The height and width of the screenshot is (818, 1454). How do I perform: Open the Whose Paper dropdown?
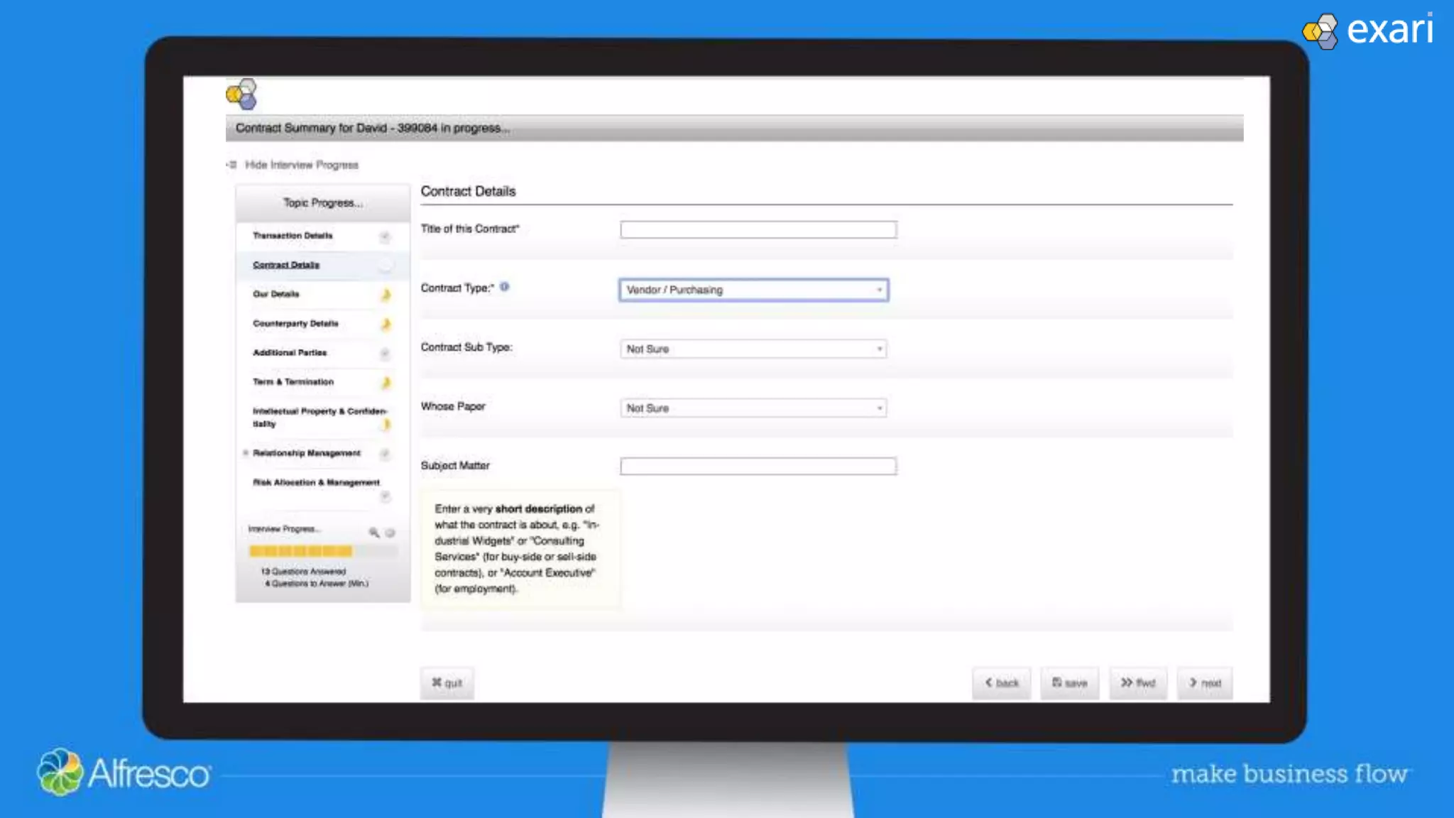click(x=753, y=408)
